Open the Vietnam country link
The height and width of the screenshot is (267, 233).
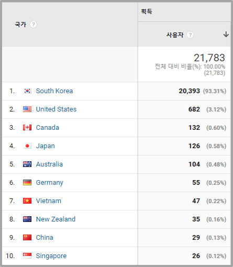click(x=49, y=201)
